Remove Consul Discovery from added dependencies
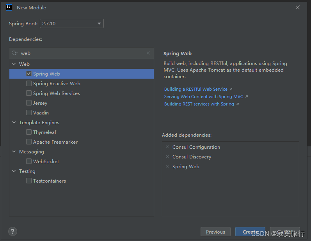Screen dimensions: 311x241 [167, 157]
